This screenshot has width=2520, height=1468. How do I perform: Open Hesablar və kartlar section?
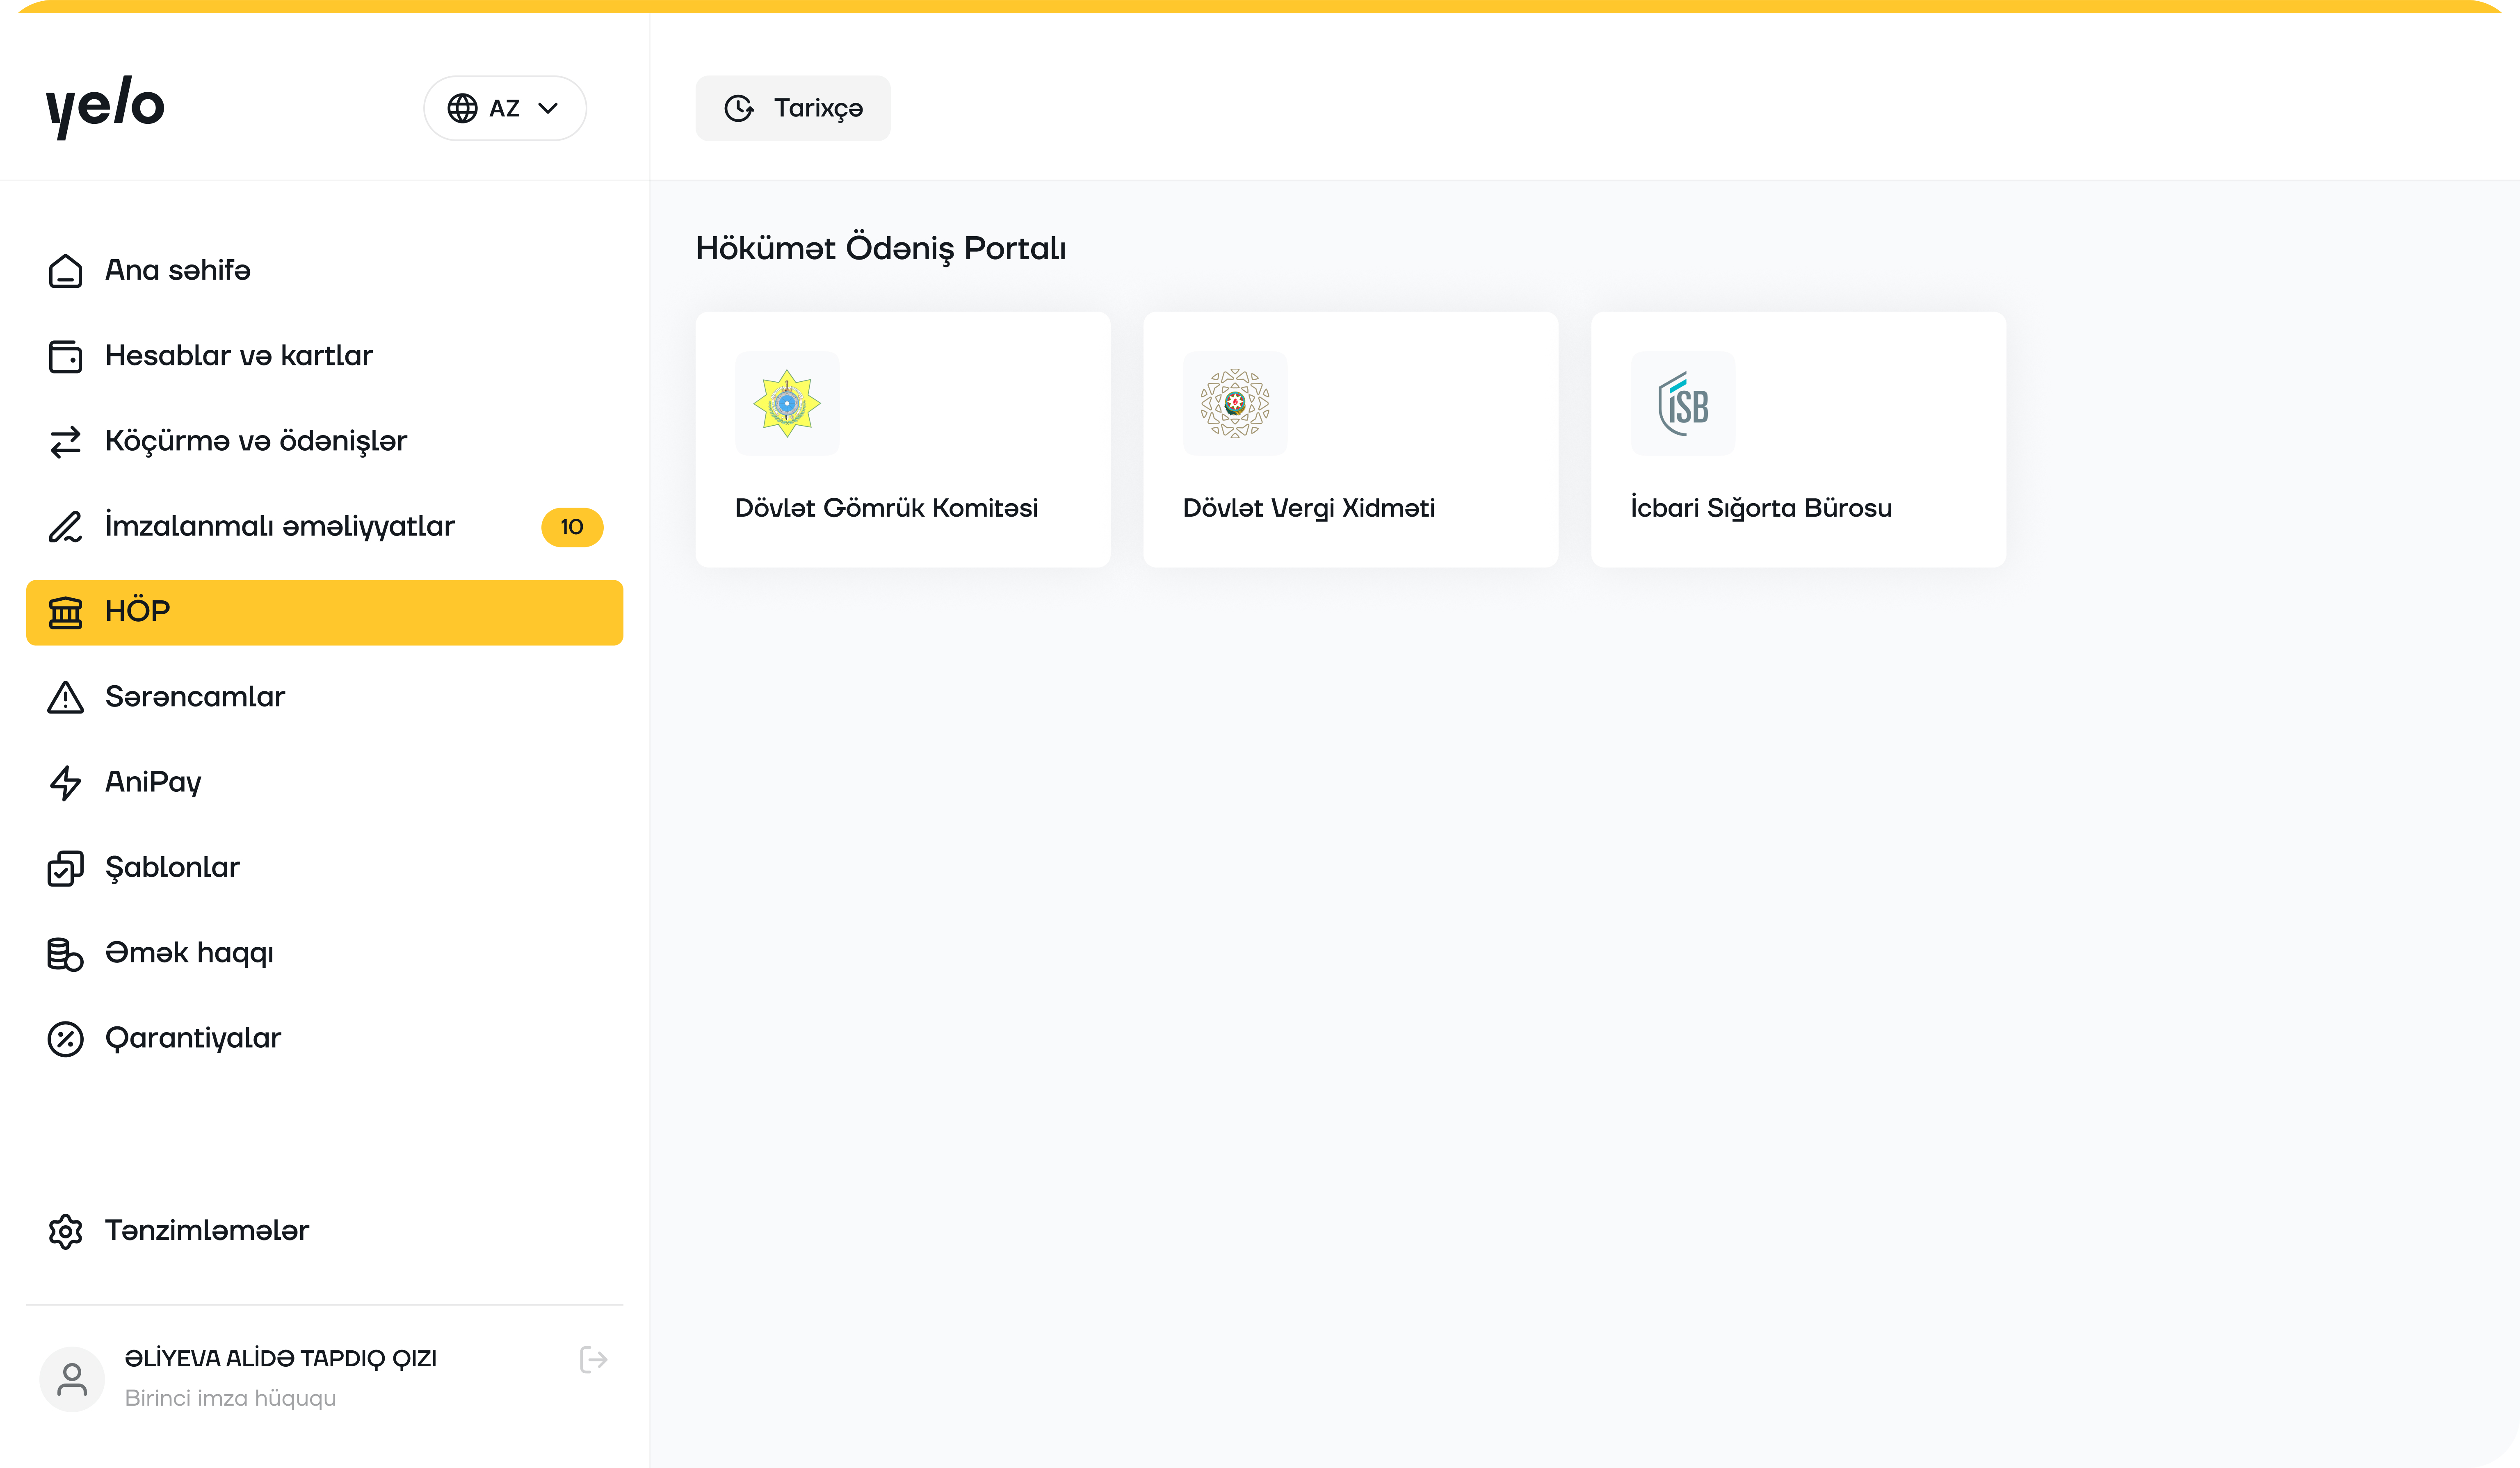coord(324,356)
